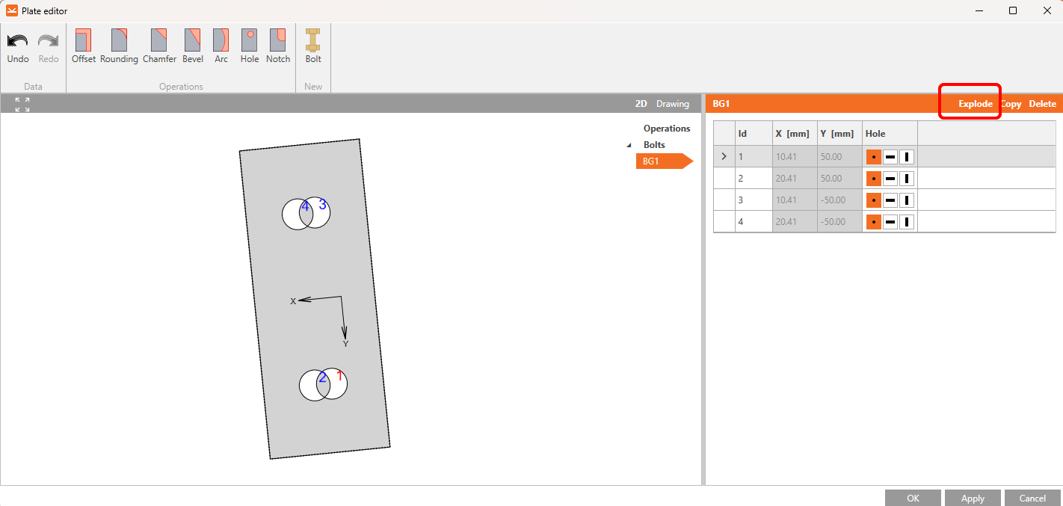Select circular hole for bolt 4
Screen dimensions: 1063x506
(873, 221)
